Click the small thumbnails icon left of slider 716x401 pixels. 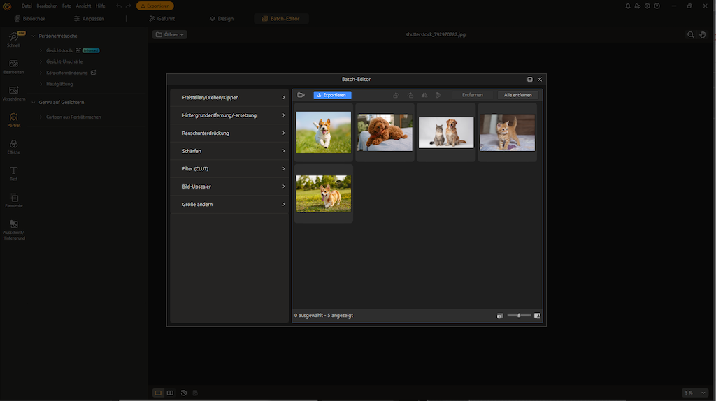click(500, 316)
